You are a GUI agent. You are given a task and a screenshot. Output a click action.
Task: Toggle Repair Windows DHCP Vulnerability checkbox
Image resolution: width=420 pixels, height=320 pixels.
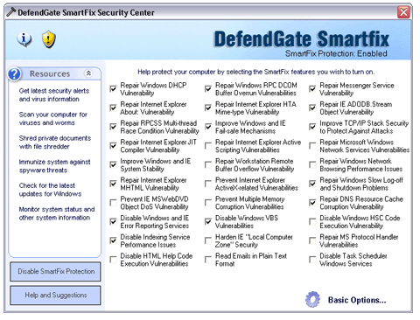coord(113,88)
